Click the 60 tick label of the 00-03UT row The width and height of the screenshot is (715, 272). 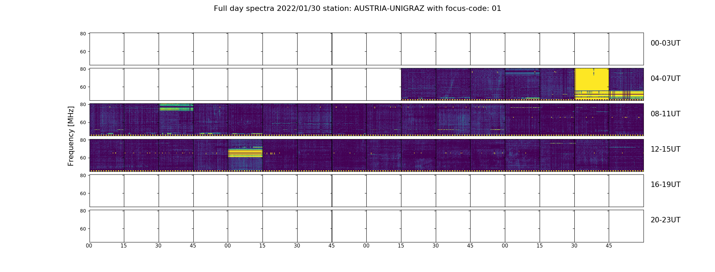tap(83, 52)
